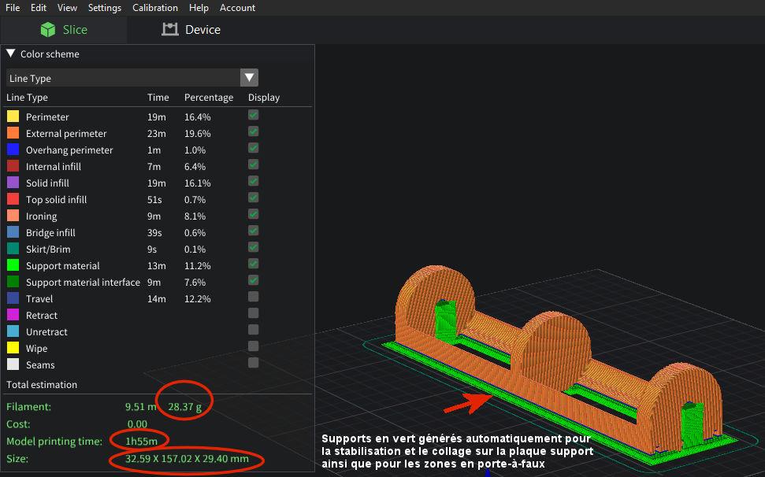The image size is (765, 477).
Task: Collapse the Color scheme panel triangle
Action: [x=11, y=54]
